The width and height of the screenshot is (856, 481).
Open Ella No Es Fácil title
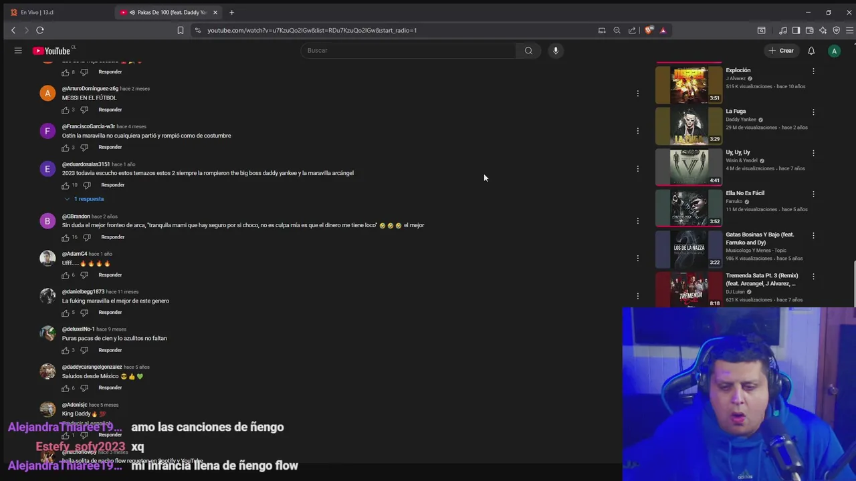745,193
